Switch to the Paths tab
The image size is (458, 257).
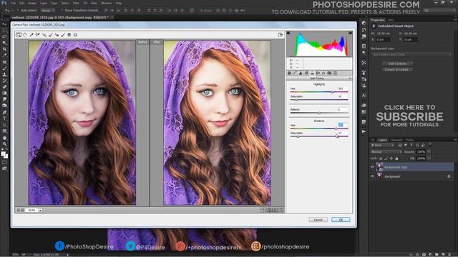(x=410, y=140)
